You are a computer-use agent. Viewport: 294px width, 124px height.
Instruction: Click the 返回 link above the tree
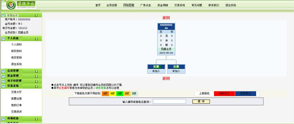[166, 18]
